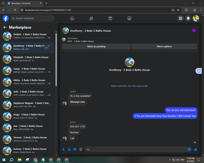Open the Reels video icon

click(110, 18)
